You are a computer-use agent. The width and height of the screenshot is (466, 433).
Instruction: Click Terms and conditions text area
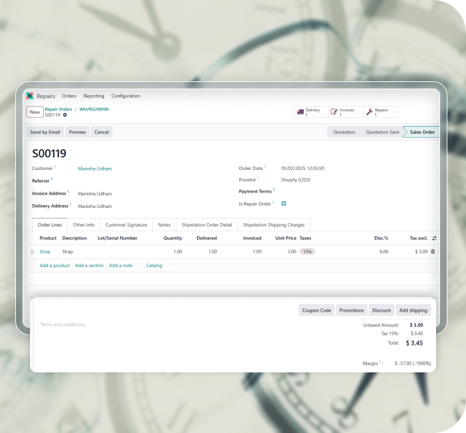[63, 324]
